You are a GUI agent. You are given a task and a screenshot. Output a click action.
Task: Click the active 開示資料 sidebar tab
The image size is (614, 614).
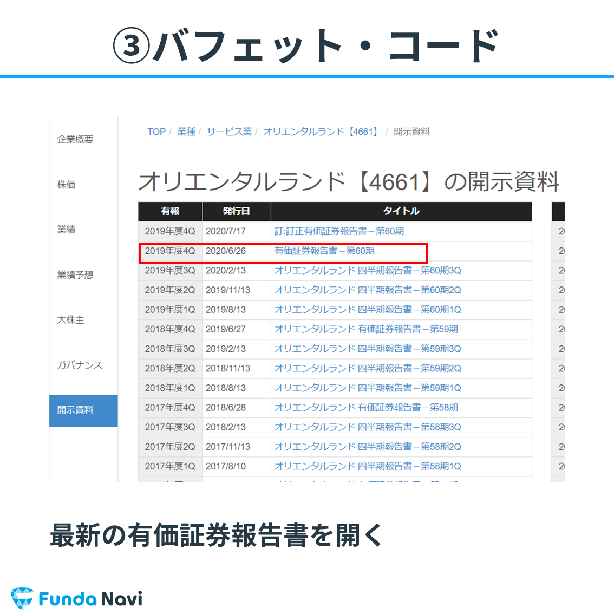click(83, 410)
